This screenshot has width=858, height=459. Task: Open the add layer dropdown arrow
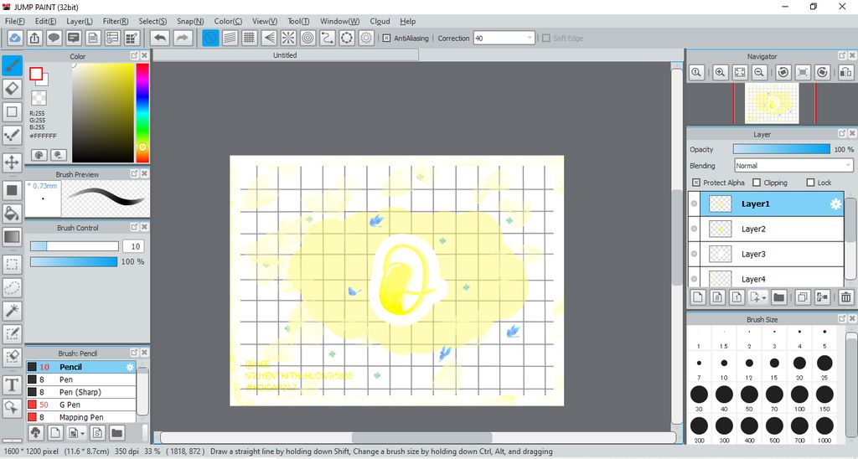(764, 297)
